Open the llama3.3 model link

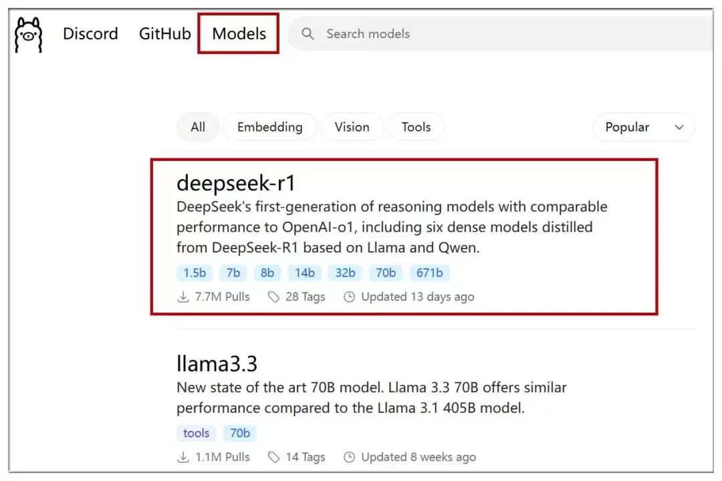pyautogui.click(x=217, y=364)
